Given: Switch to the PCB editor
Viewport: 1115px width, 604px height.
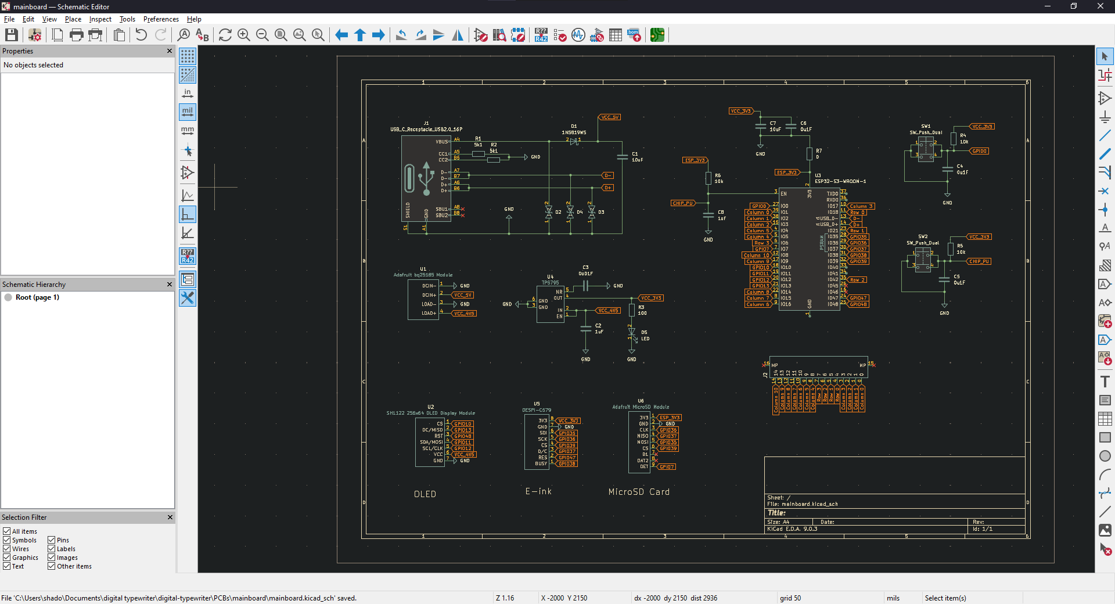Looking at the screenshot, I should tap(657, 35).
